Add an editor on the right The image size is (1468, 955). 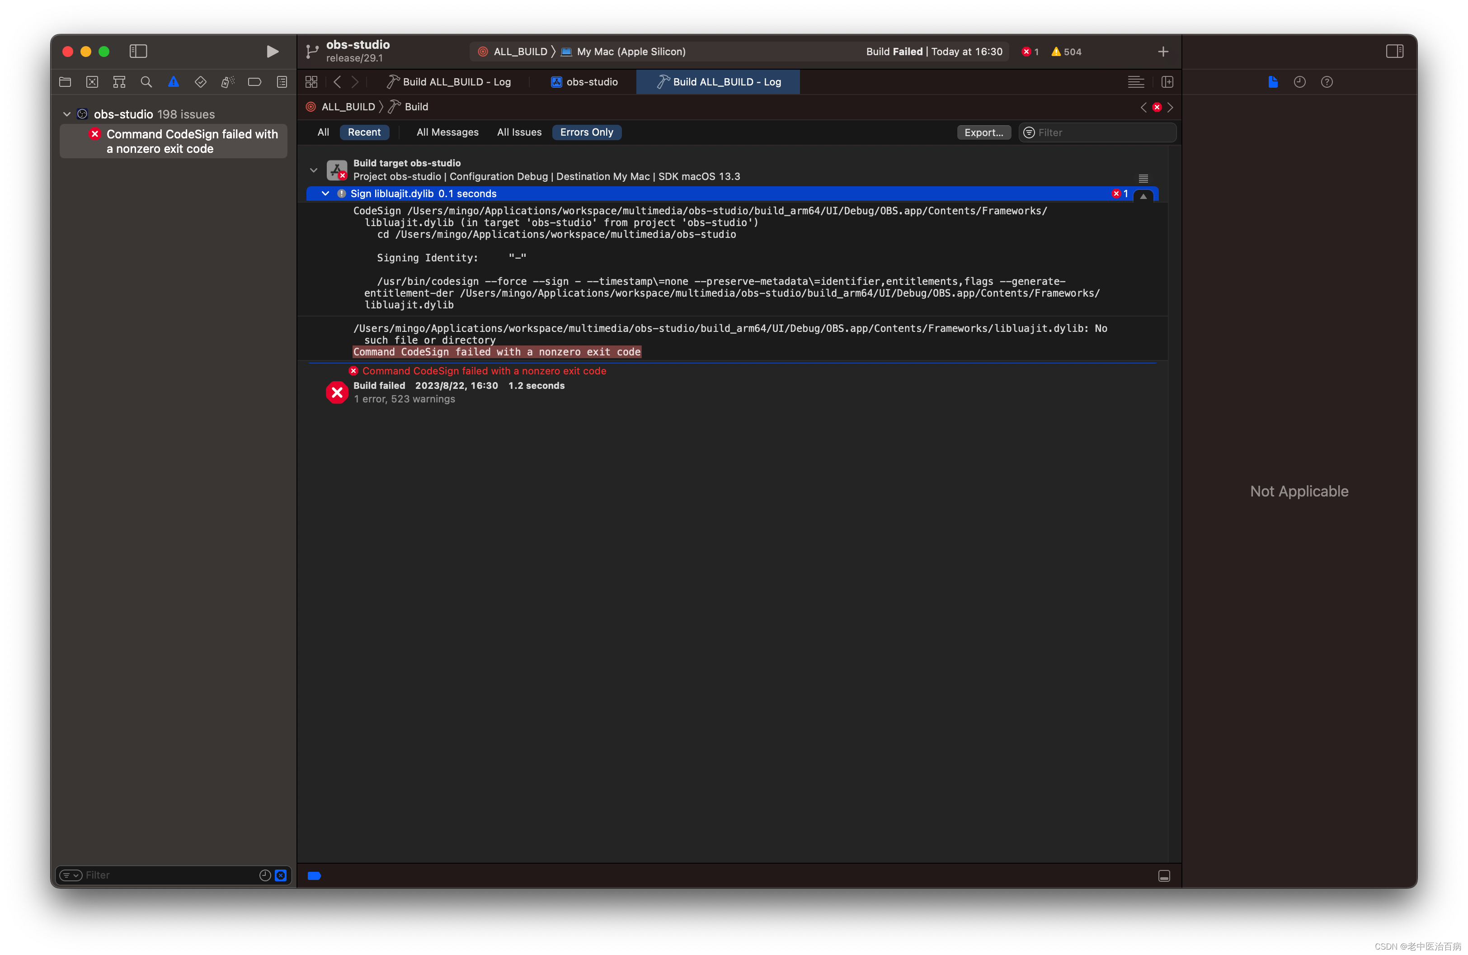coord(1167,82)
